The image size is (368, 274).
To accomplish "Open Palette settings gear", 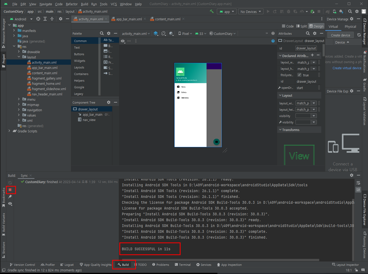I will [x=109, y=33].
